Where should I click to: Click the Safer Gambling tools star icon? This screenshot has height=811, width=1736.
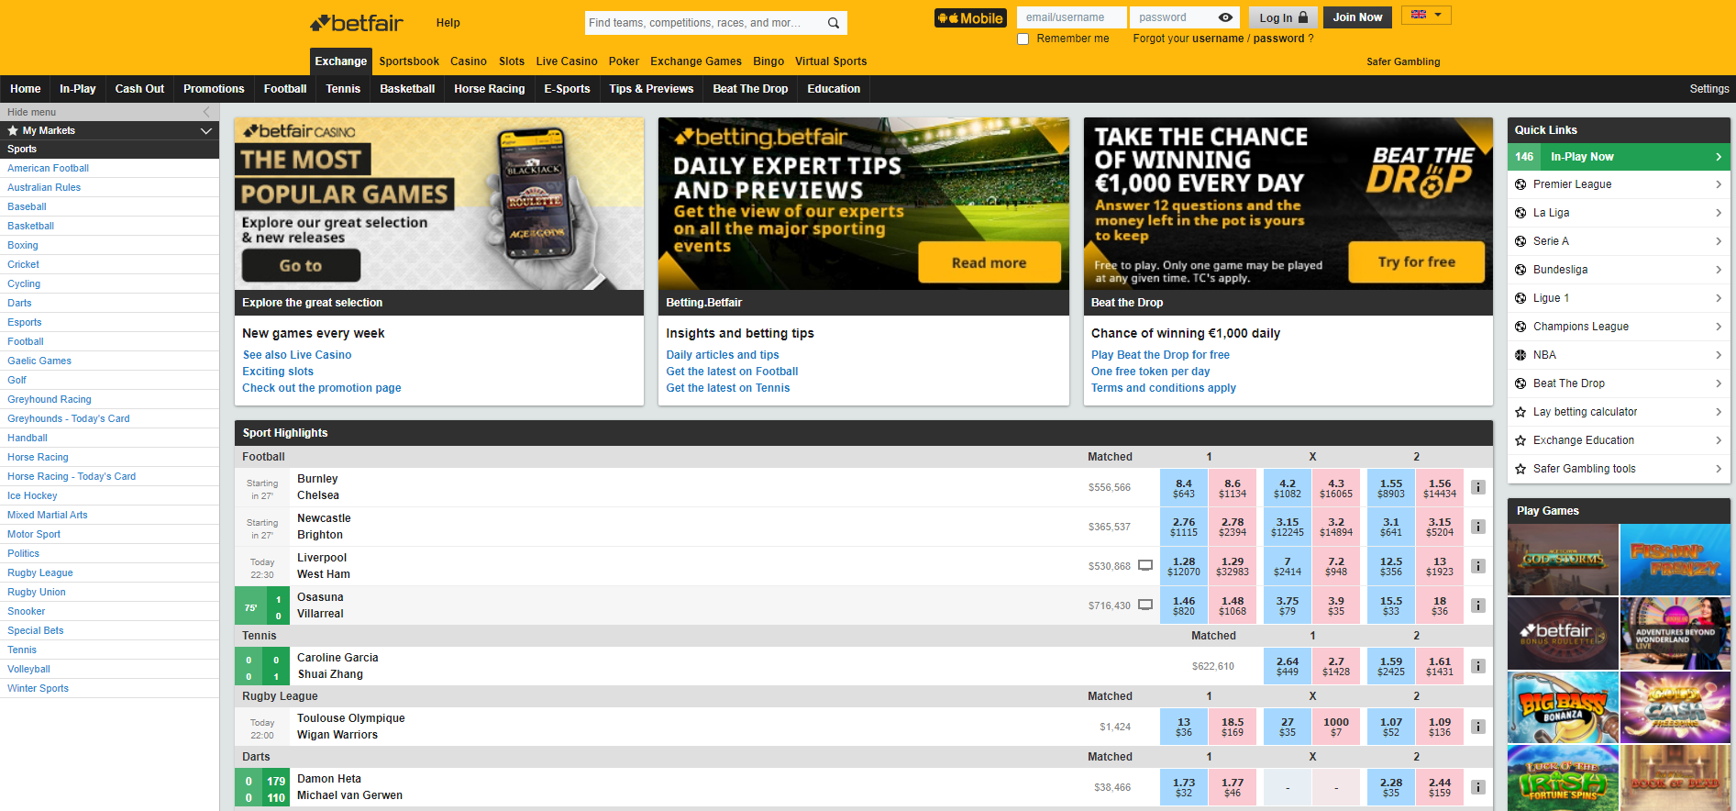[1520, 469]
